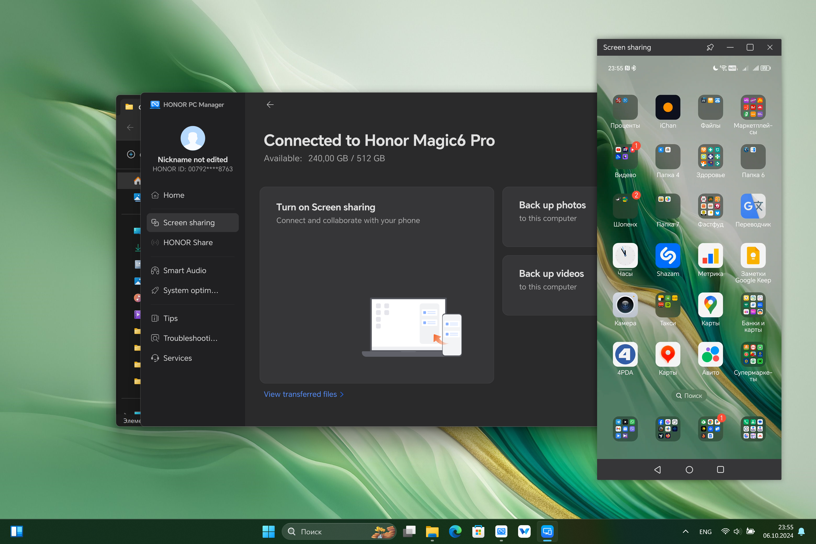Expand the Маркетплейсы app folder
This screenshot has width=816, height=544.
pos(752,107)
